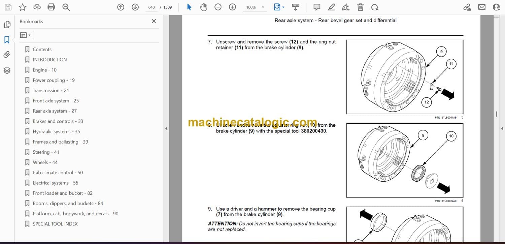Activate the hand pan tool
505x244 pixels.
tap(203, 7)
